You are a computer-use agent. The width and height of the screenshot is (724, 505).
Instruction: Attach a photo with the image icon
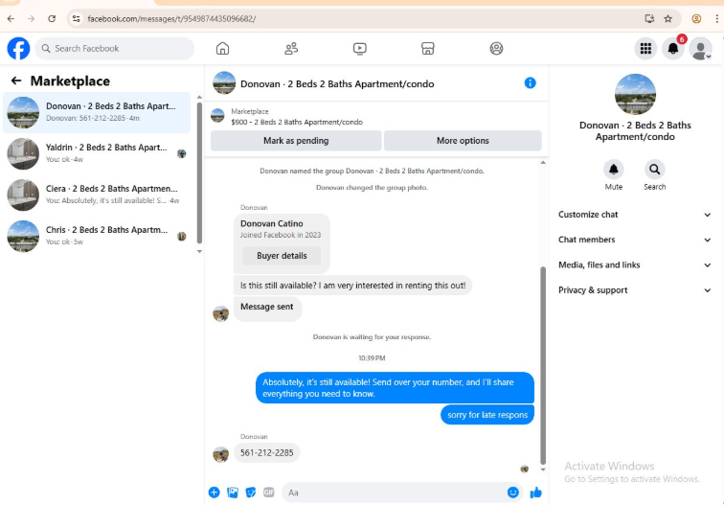233,493
